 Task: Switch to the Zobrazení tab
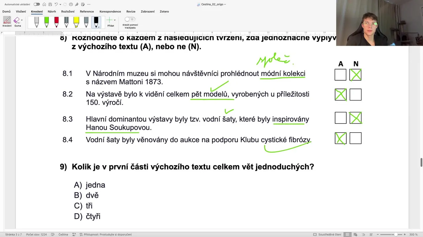148,12
